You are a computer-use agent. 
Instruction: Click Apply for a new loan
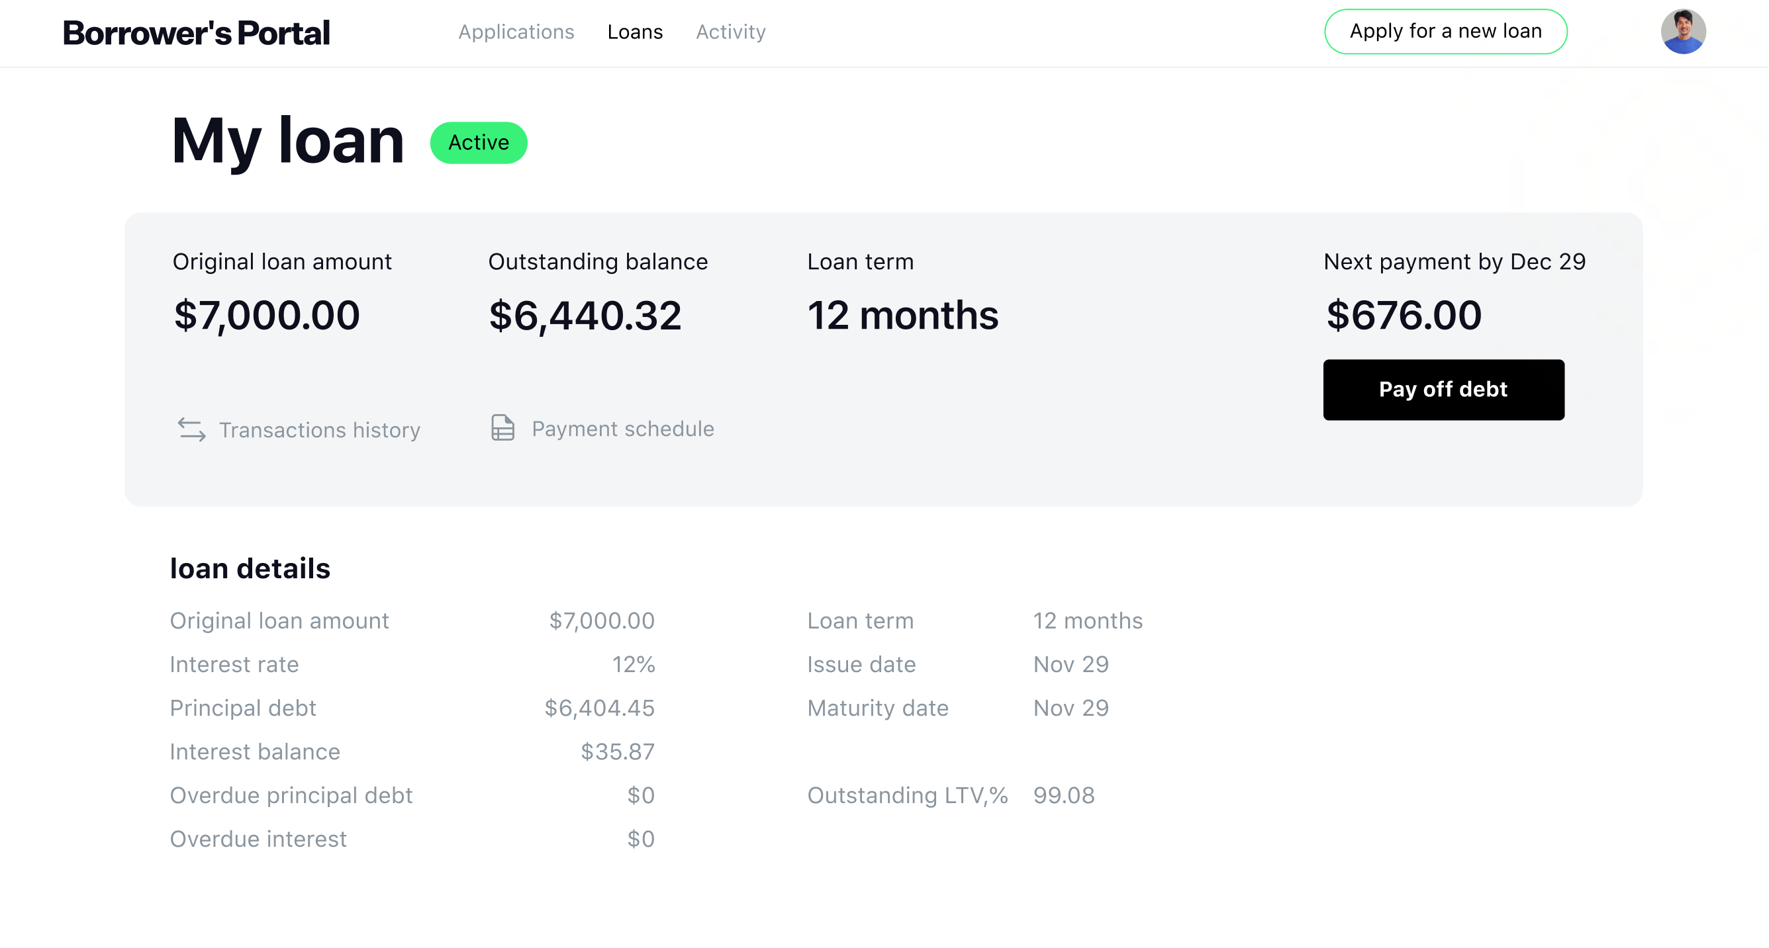tap(1445, 31)
